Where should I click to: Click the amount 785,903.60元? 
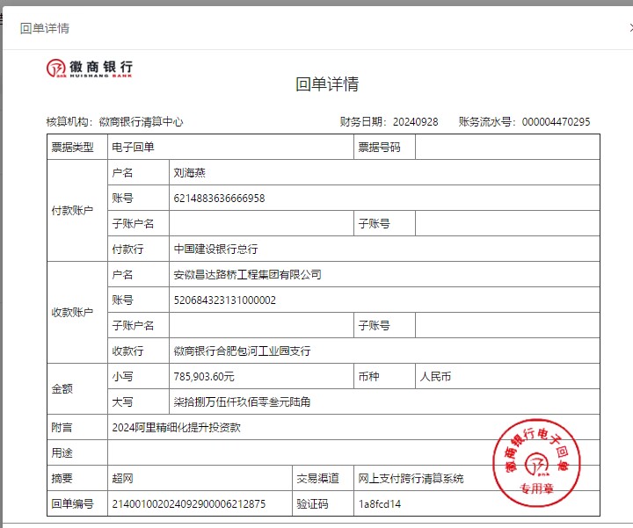pyautogui.click(x=204, y=377)
